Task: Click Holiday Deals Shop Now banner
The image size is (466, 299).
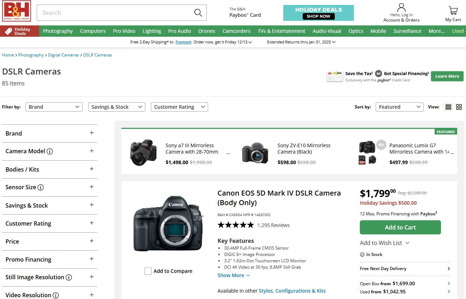Action: [x=319, y=13]
